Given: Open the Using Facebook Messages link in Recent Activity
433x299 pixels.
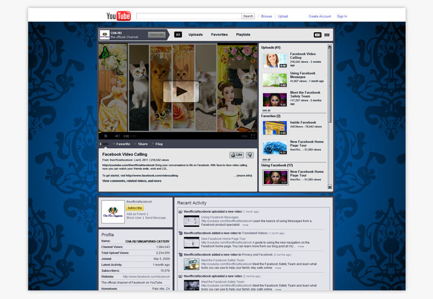Looking at the screenshot, I should tap(220, 217).
